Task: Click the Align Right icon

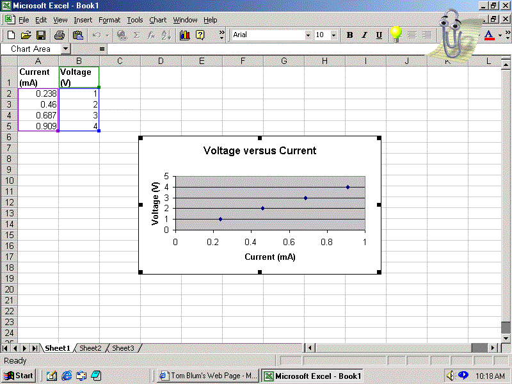Action: pos(427,35)
